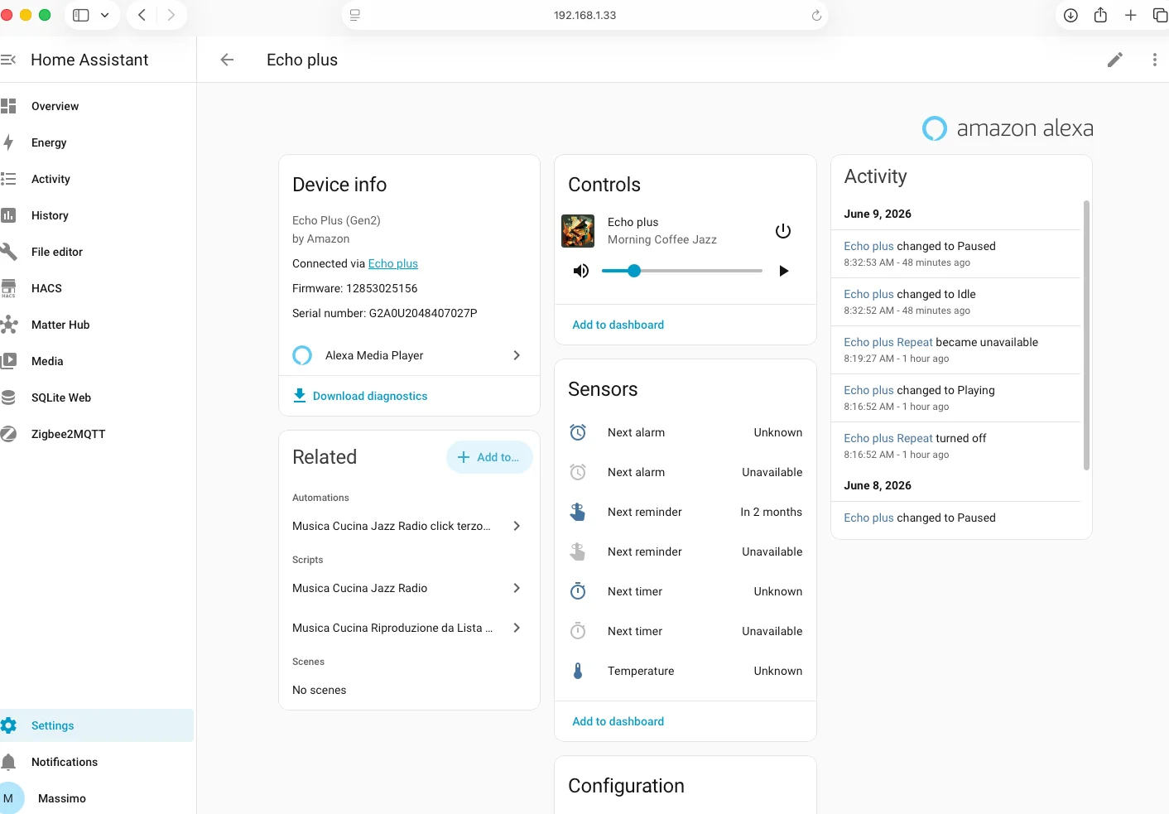This screenshot has height=814, width=1169.
Task: Click the browser share icon
Action: point(1100,15)
